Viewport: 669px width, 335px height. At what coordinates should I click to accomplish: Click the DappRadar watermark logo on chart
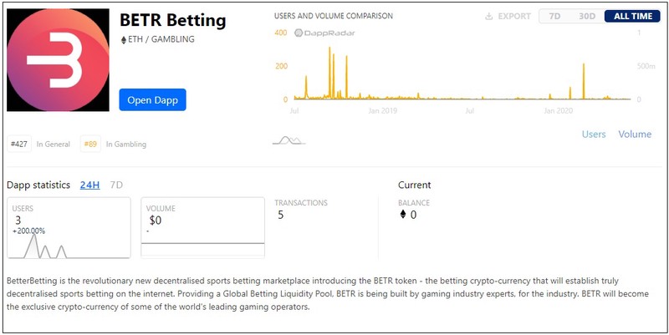[x=324, y=33]
